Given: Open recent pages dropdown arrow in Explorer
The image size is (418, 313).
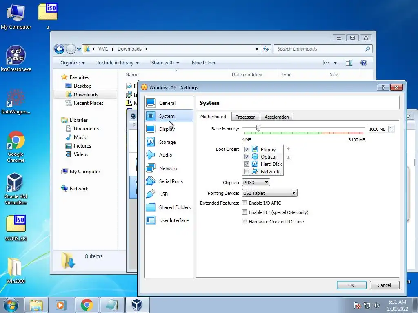Looking at the screenshot, I should click(79, 49).
